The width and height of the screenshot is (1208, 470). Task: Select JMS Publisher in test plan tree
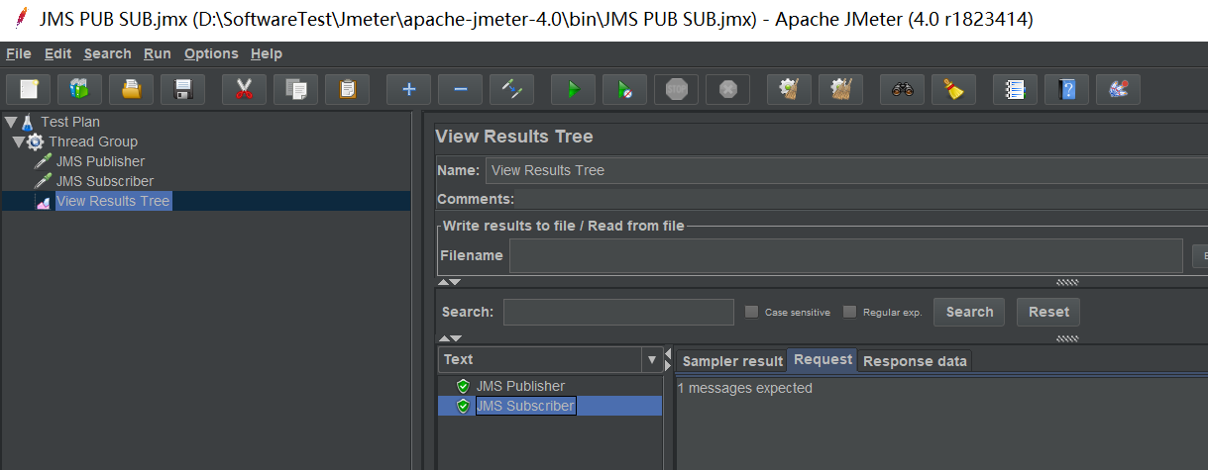coord(100,161)
